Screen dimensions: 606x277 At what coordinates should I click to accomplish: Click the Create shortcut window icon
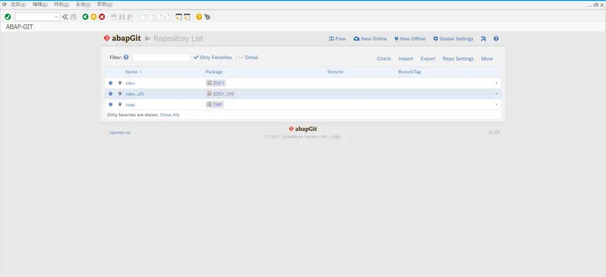[x=187, y=17]
